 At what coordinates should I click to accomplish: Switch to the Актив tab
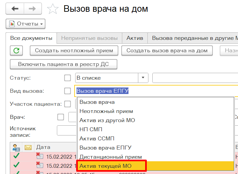(x=135, y=38)
